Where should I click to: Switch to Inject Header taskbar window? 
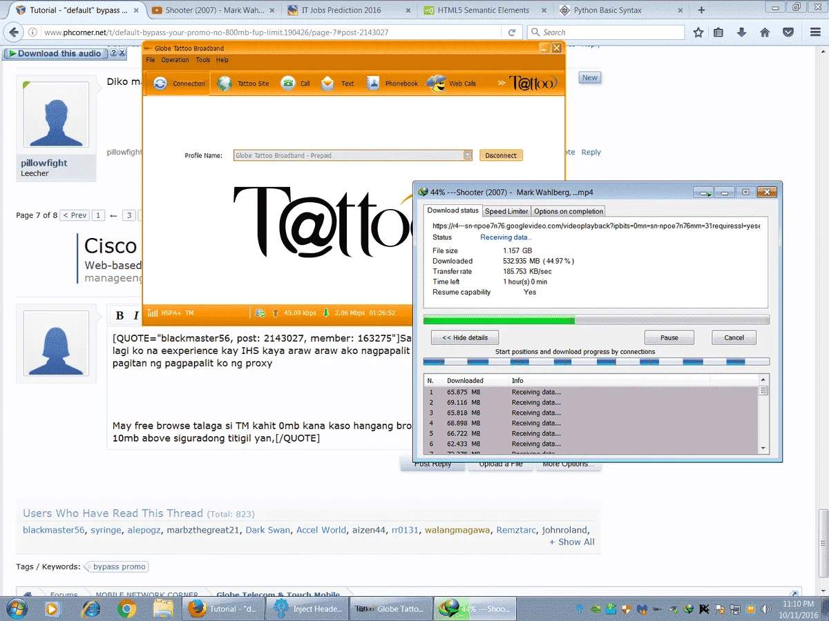(309, 609)
